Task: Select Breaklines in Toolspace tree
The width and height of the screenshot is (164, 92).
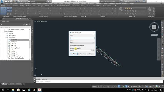Action: 14,42
